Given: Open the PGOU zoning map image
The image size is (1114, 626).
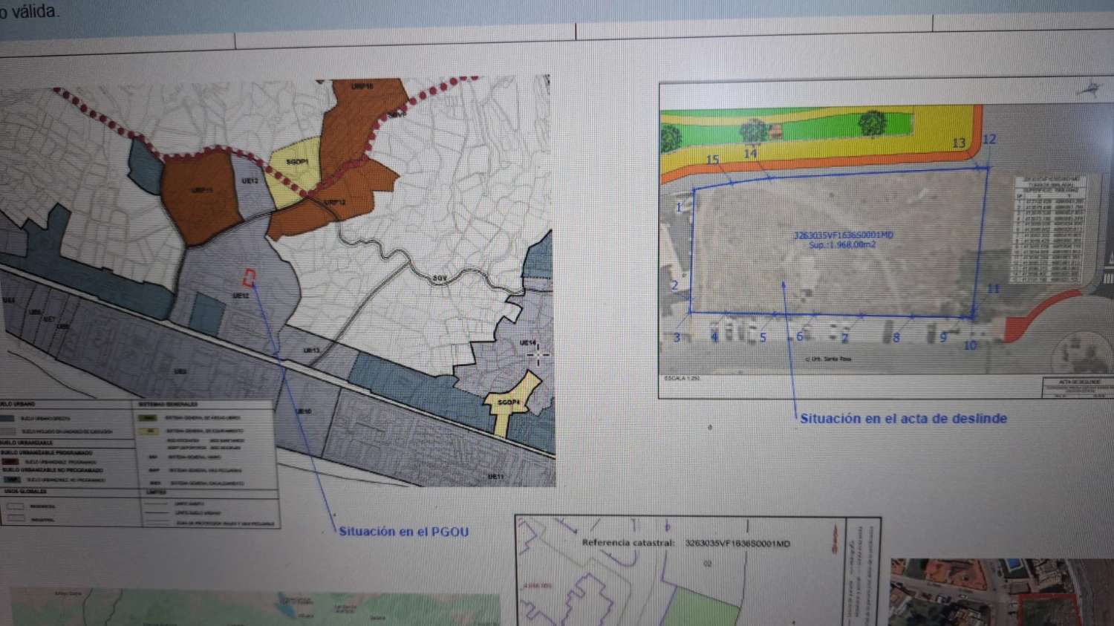Looking at the screenshot, I should (278, 282).
